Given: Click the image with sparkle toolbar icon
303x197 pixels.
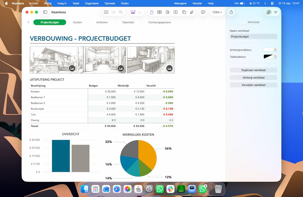Looking at the screenshot, I should click(x=133, y=12).
